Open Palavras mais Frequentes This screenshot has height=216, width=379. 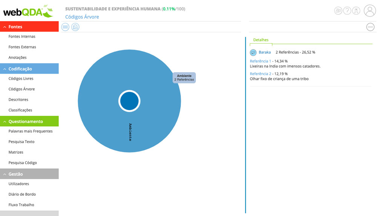tap(31, 131)
